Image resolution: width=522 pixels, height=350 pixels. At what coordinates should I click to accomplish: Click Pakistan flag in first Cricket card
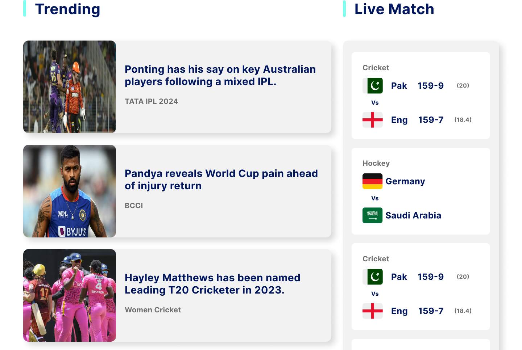click(373, 86)
